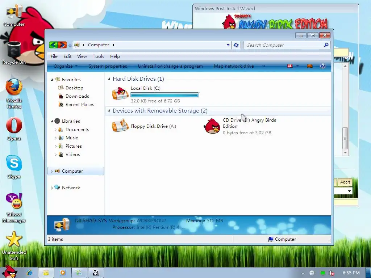The image size is (371, 278).
Task: Collapse the Favorites tree node
Action: [52, 80]
